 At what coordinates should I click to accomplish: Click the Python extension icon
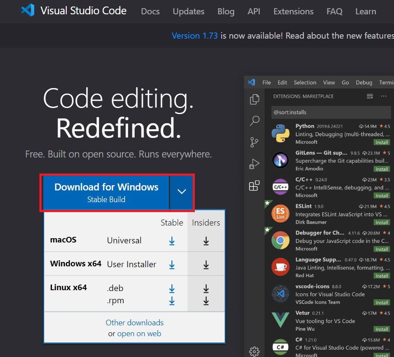point(281,134)
